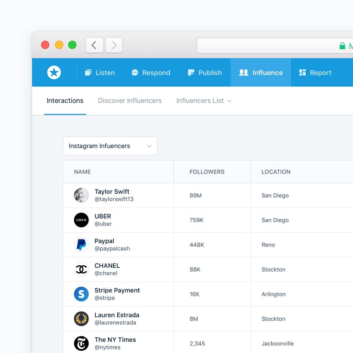Open the Publish section
Image resolution: width=353 pixels, height=353 pixels.
click(x=205, y=73)
